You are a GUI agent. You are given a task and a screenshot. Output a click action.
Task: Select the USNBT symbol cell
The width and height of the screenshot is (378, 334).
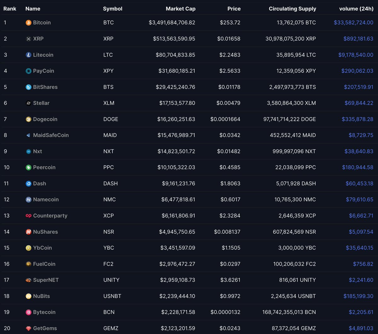(x=112, y=296)
